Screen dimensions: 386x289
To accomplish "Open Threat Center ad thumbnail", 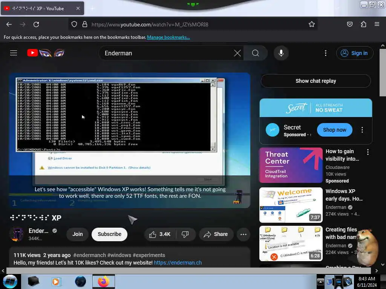I will pyautogui.click(x=291, y=165).
